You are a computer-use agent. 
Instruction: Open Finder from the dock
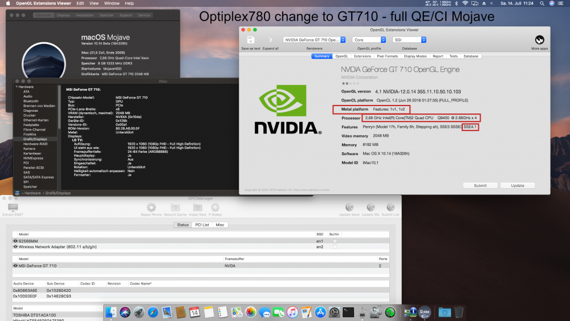[x=111, y=312]
